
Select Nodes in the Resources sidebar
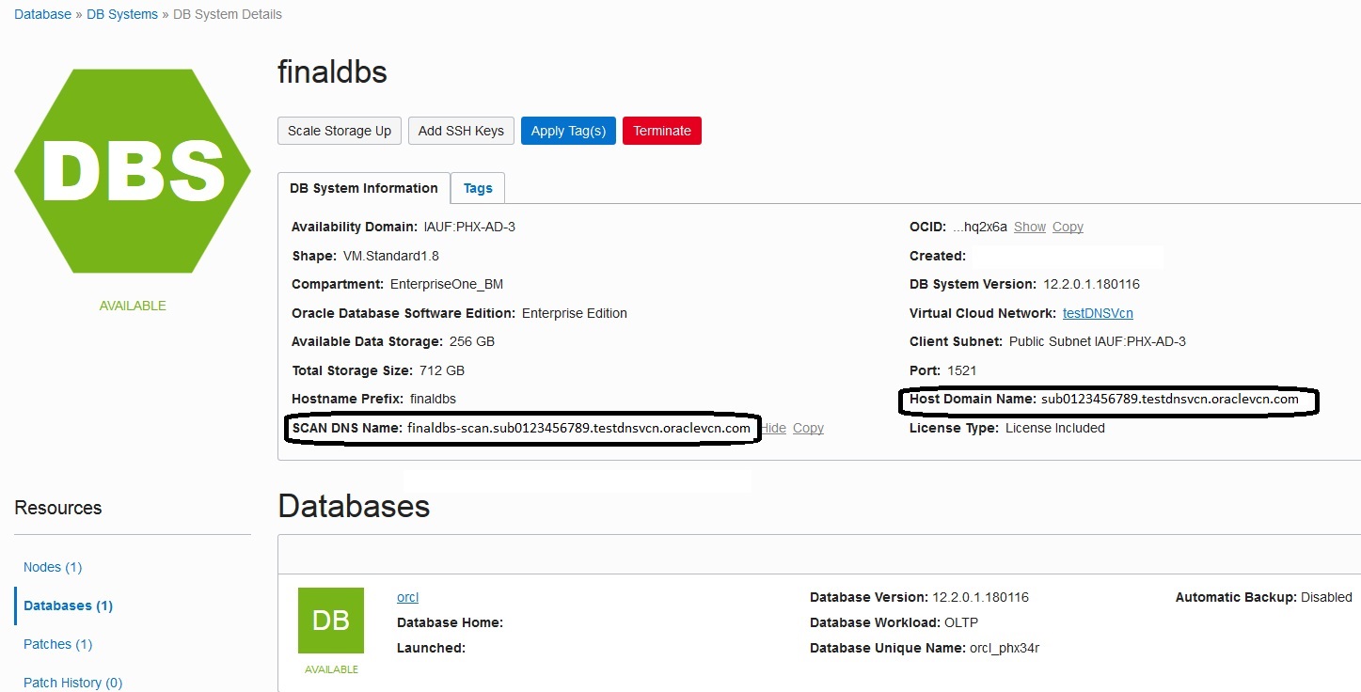pos(52,567)
